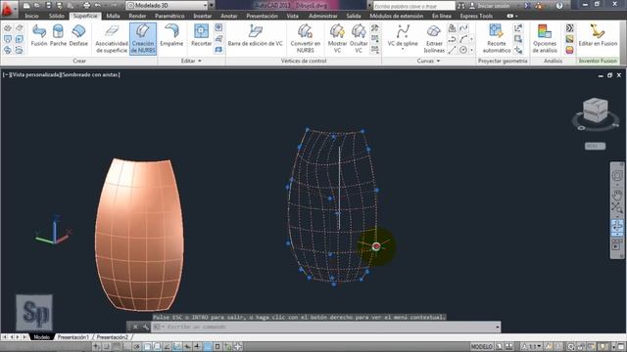Click Iniciar sesión button

490,6
